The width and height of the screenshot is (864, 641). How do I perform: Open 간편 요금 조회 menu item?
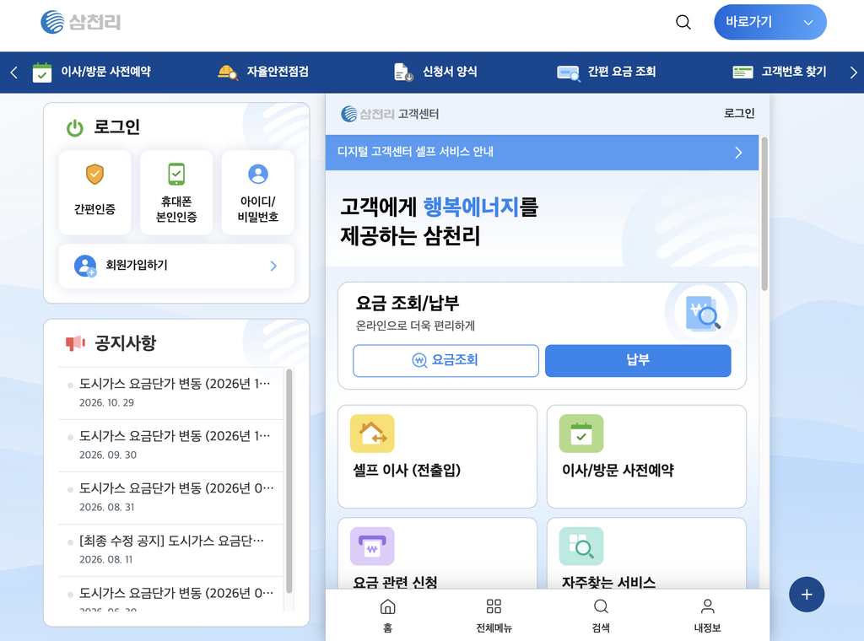click(x=622, y=72)
